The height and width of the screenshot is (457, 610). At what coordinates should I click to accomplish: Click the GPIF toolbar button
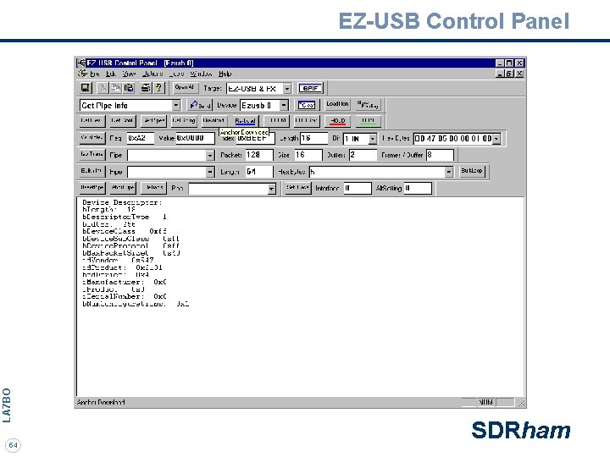pyautogui.click(x=310, y=89)
